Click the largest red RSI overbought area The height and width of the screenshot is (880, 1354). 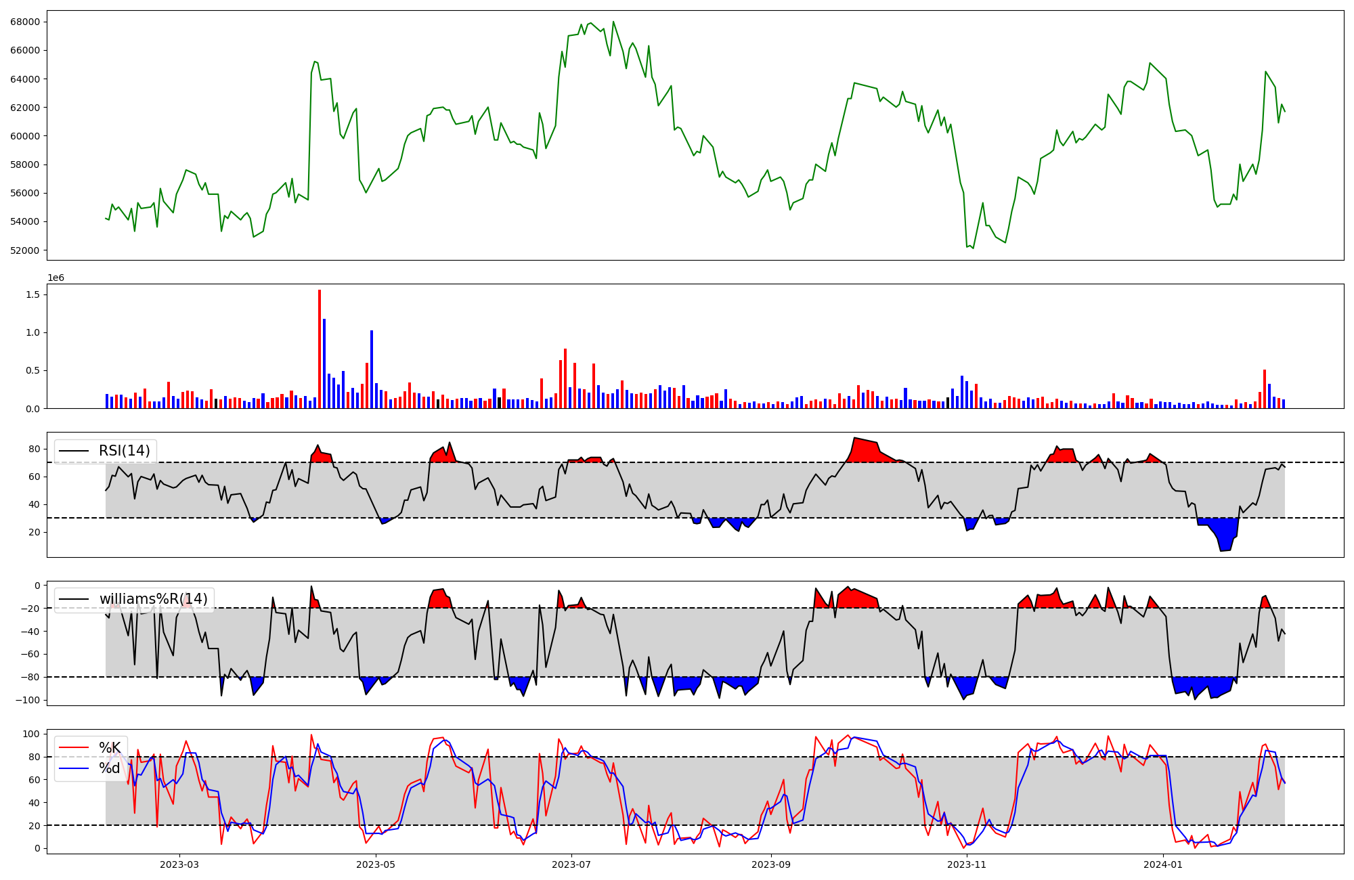coord(866,451)
